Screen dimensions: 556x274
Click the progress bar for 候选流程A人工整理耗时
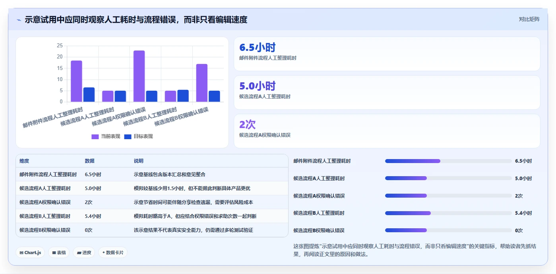tap(448, 178)
